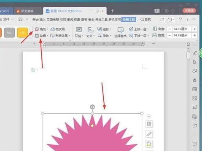202x151 pixels.
Task: Click the width (宽度) value field
Action: pos(182,35)
